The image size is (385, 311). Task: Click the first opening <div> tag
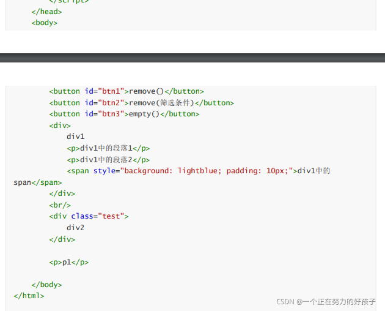[60, 126]
